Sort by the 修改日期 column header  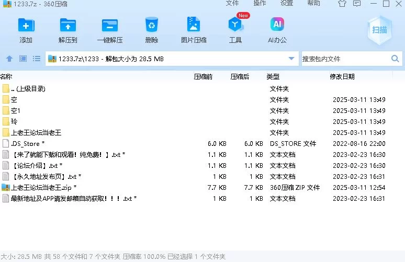coord(342,76)
